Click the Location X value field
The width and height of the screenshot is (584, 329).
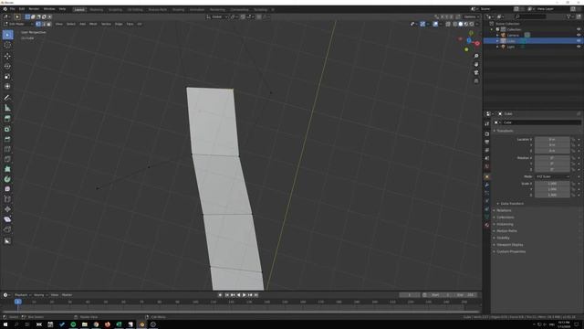tap(552, 140)
